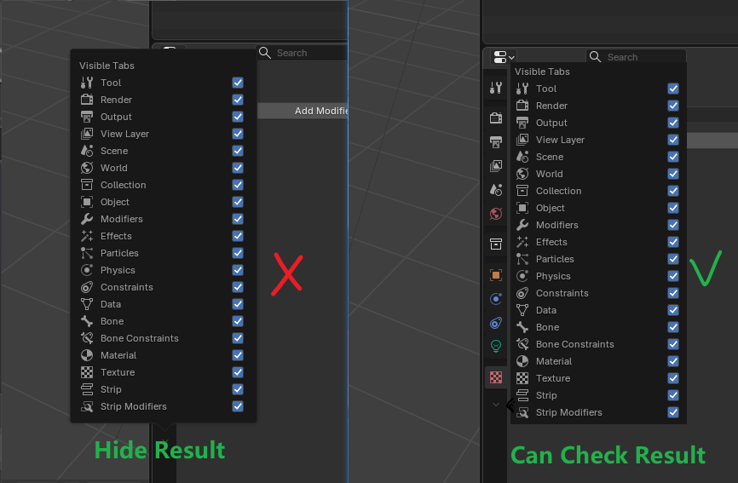738x483 pixels.
Task: Select the View Layer sidebar tab icon
Action: (x=496, y=165)
